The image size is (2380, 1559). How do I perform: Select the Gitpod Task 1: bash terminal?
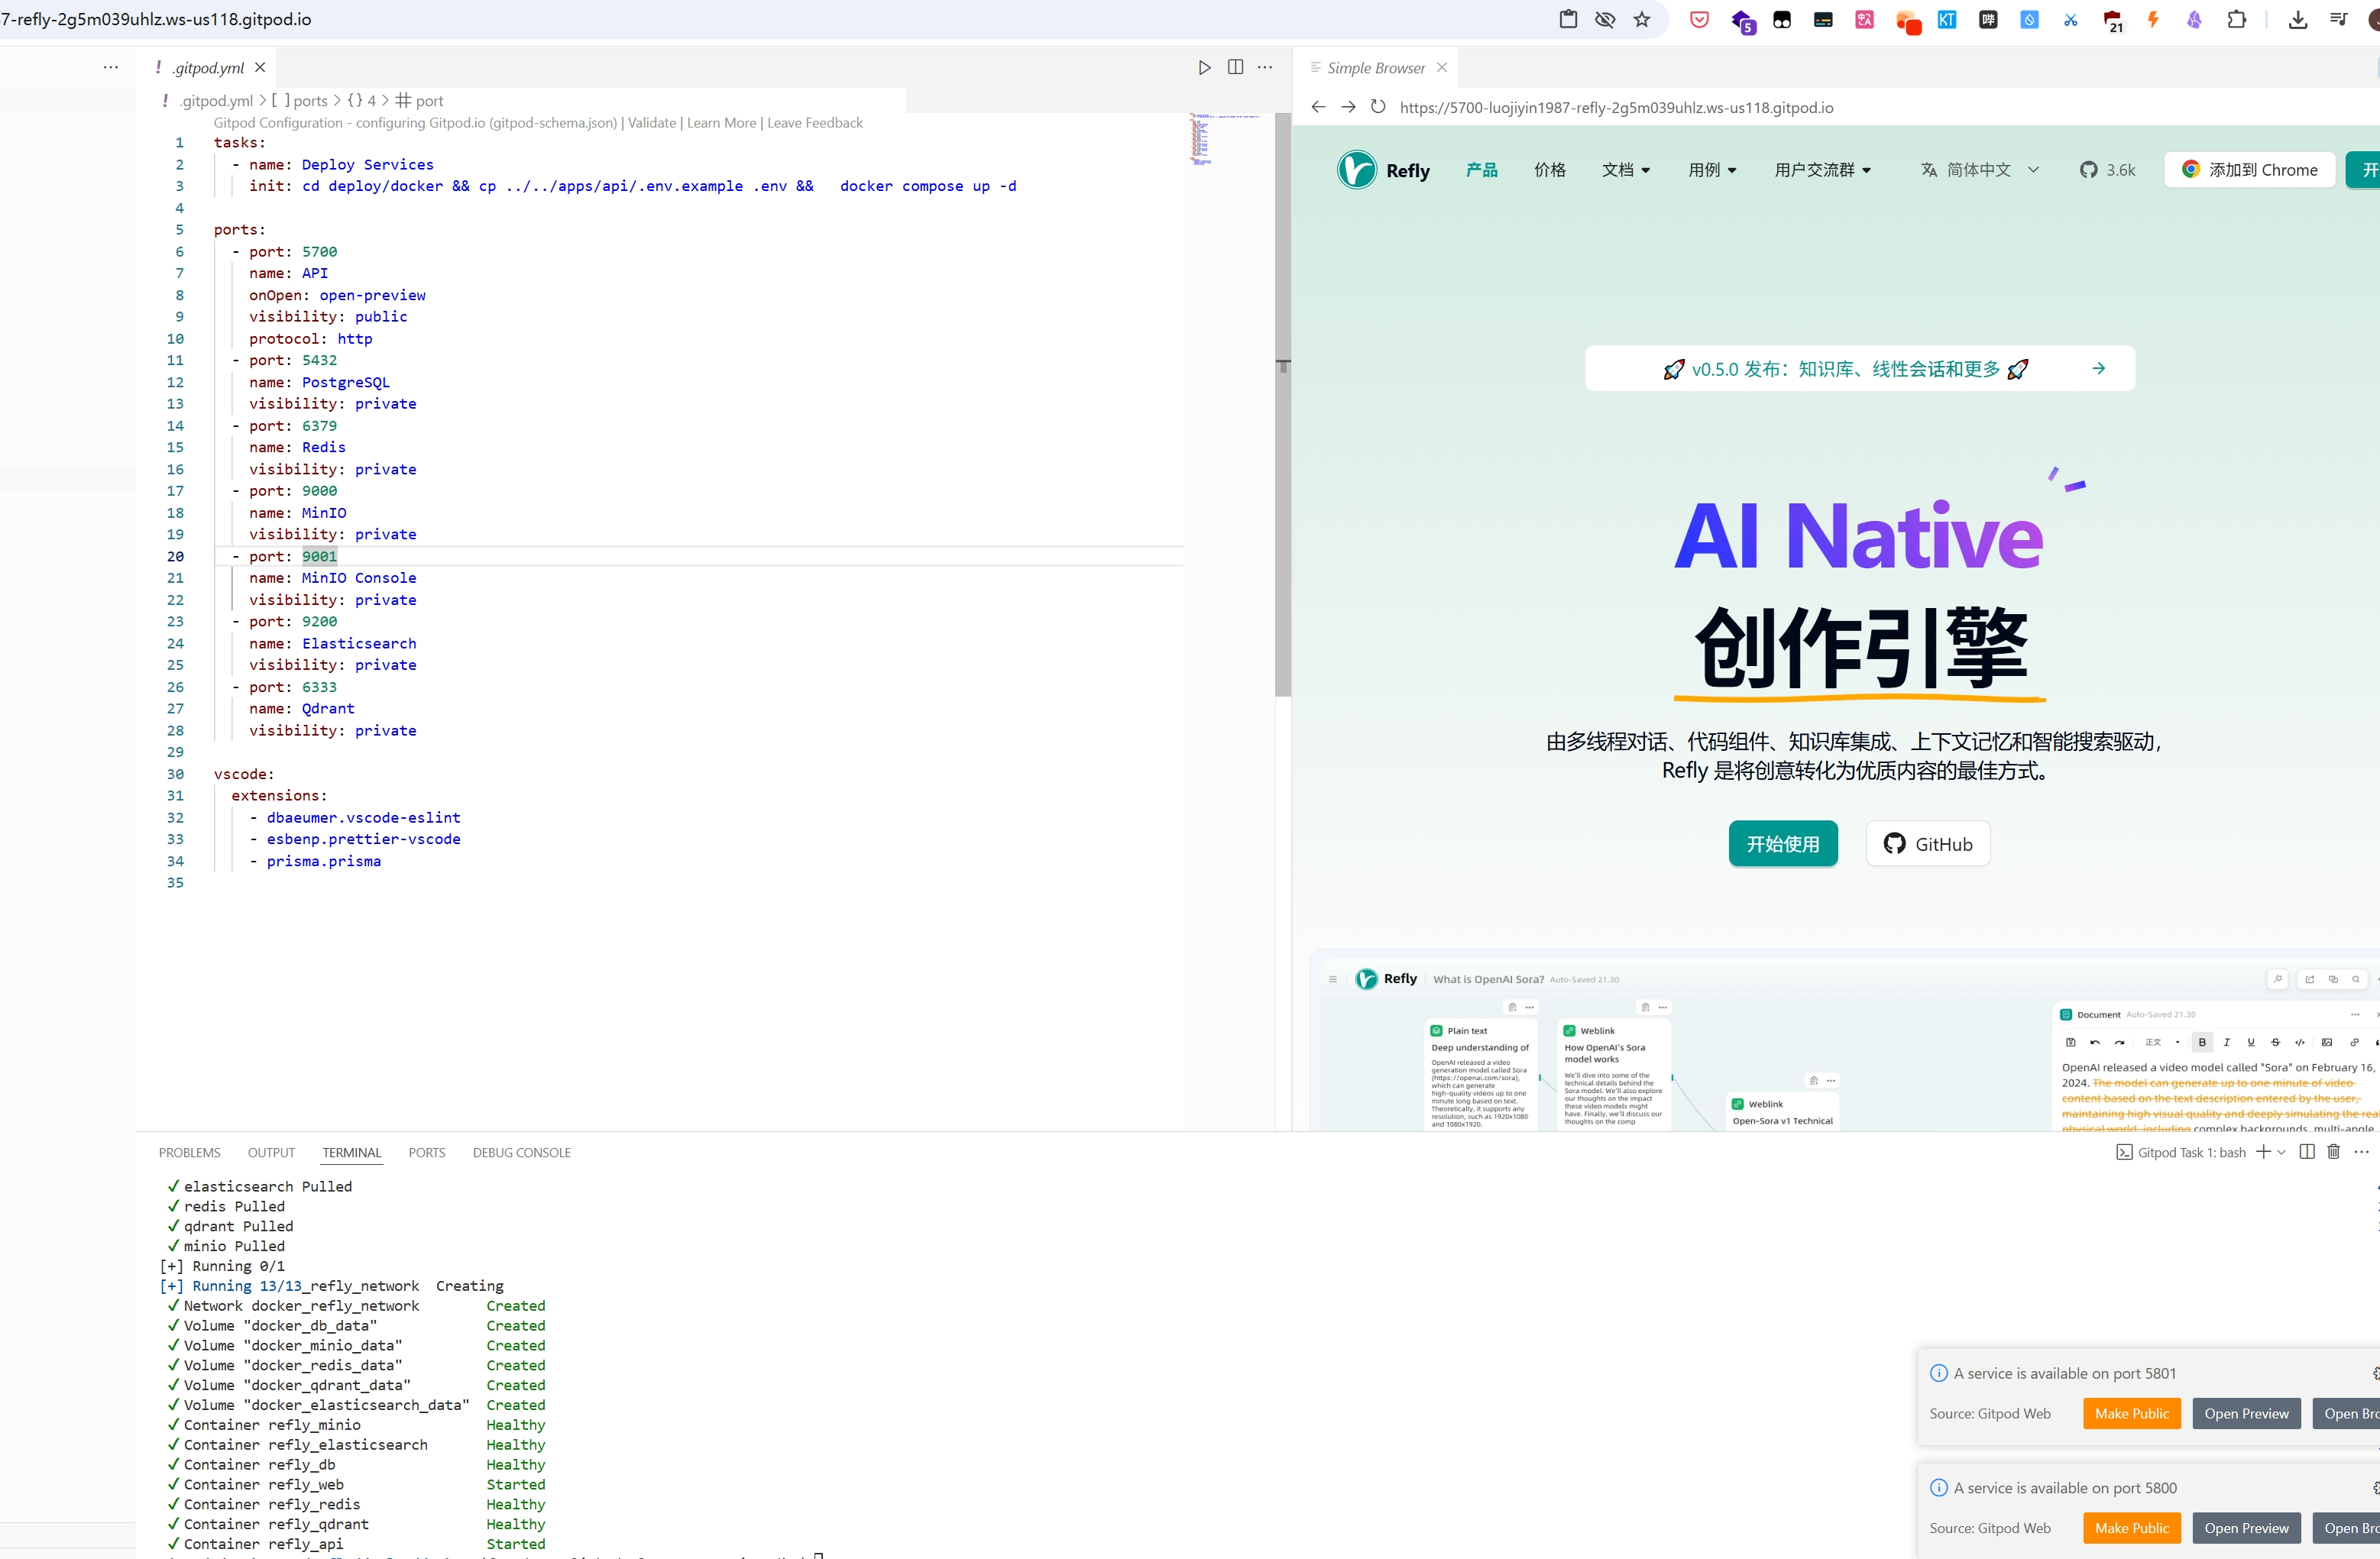pyautogui.click(x=2181, y=1152)
